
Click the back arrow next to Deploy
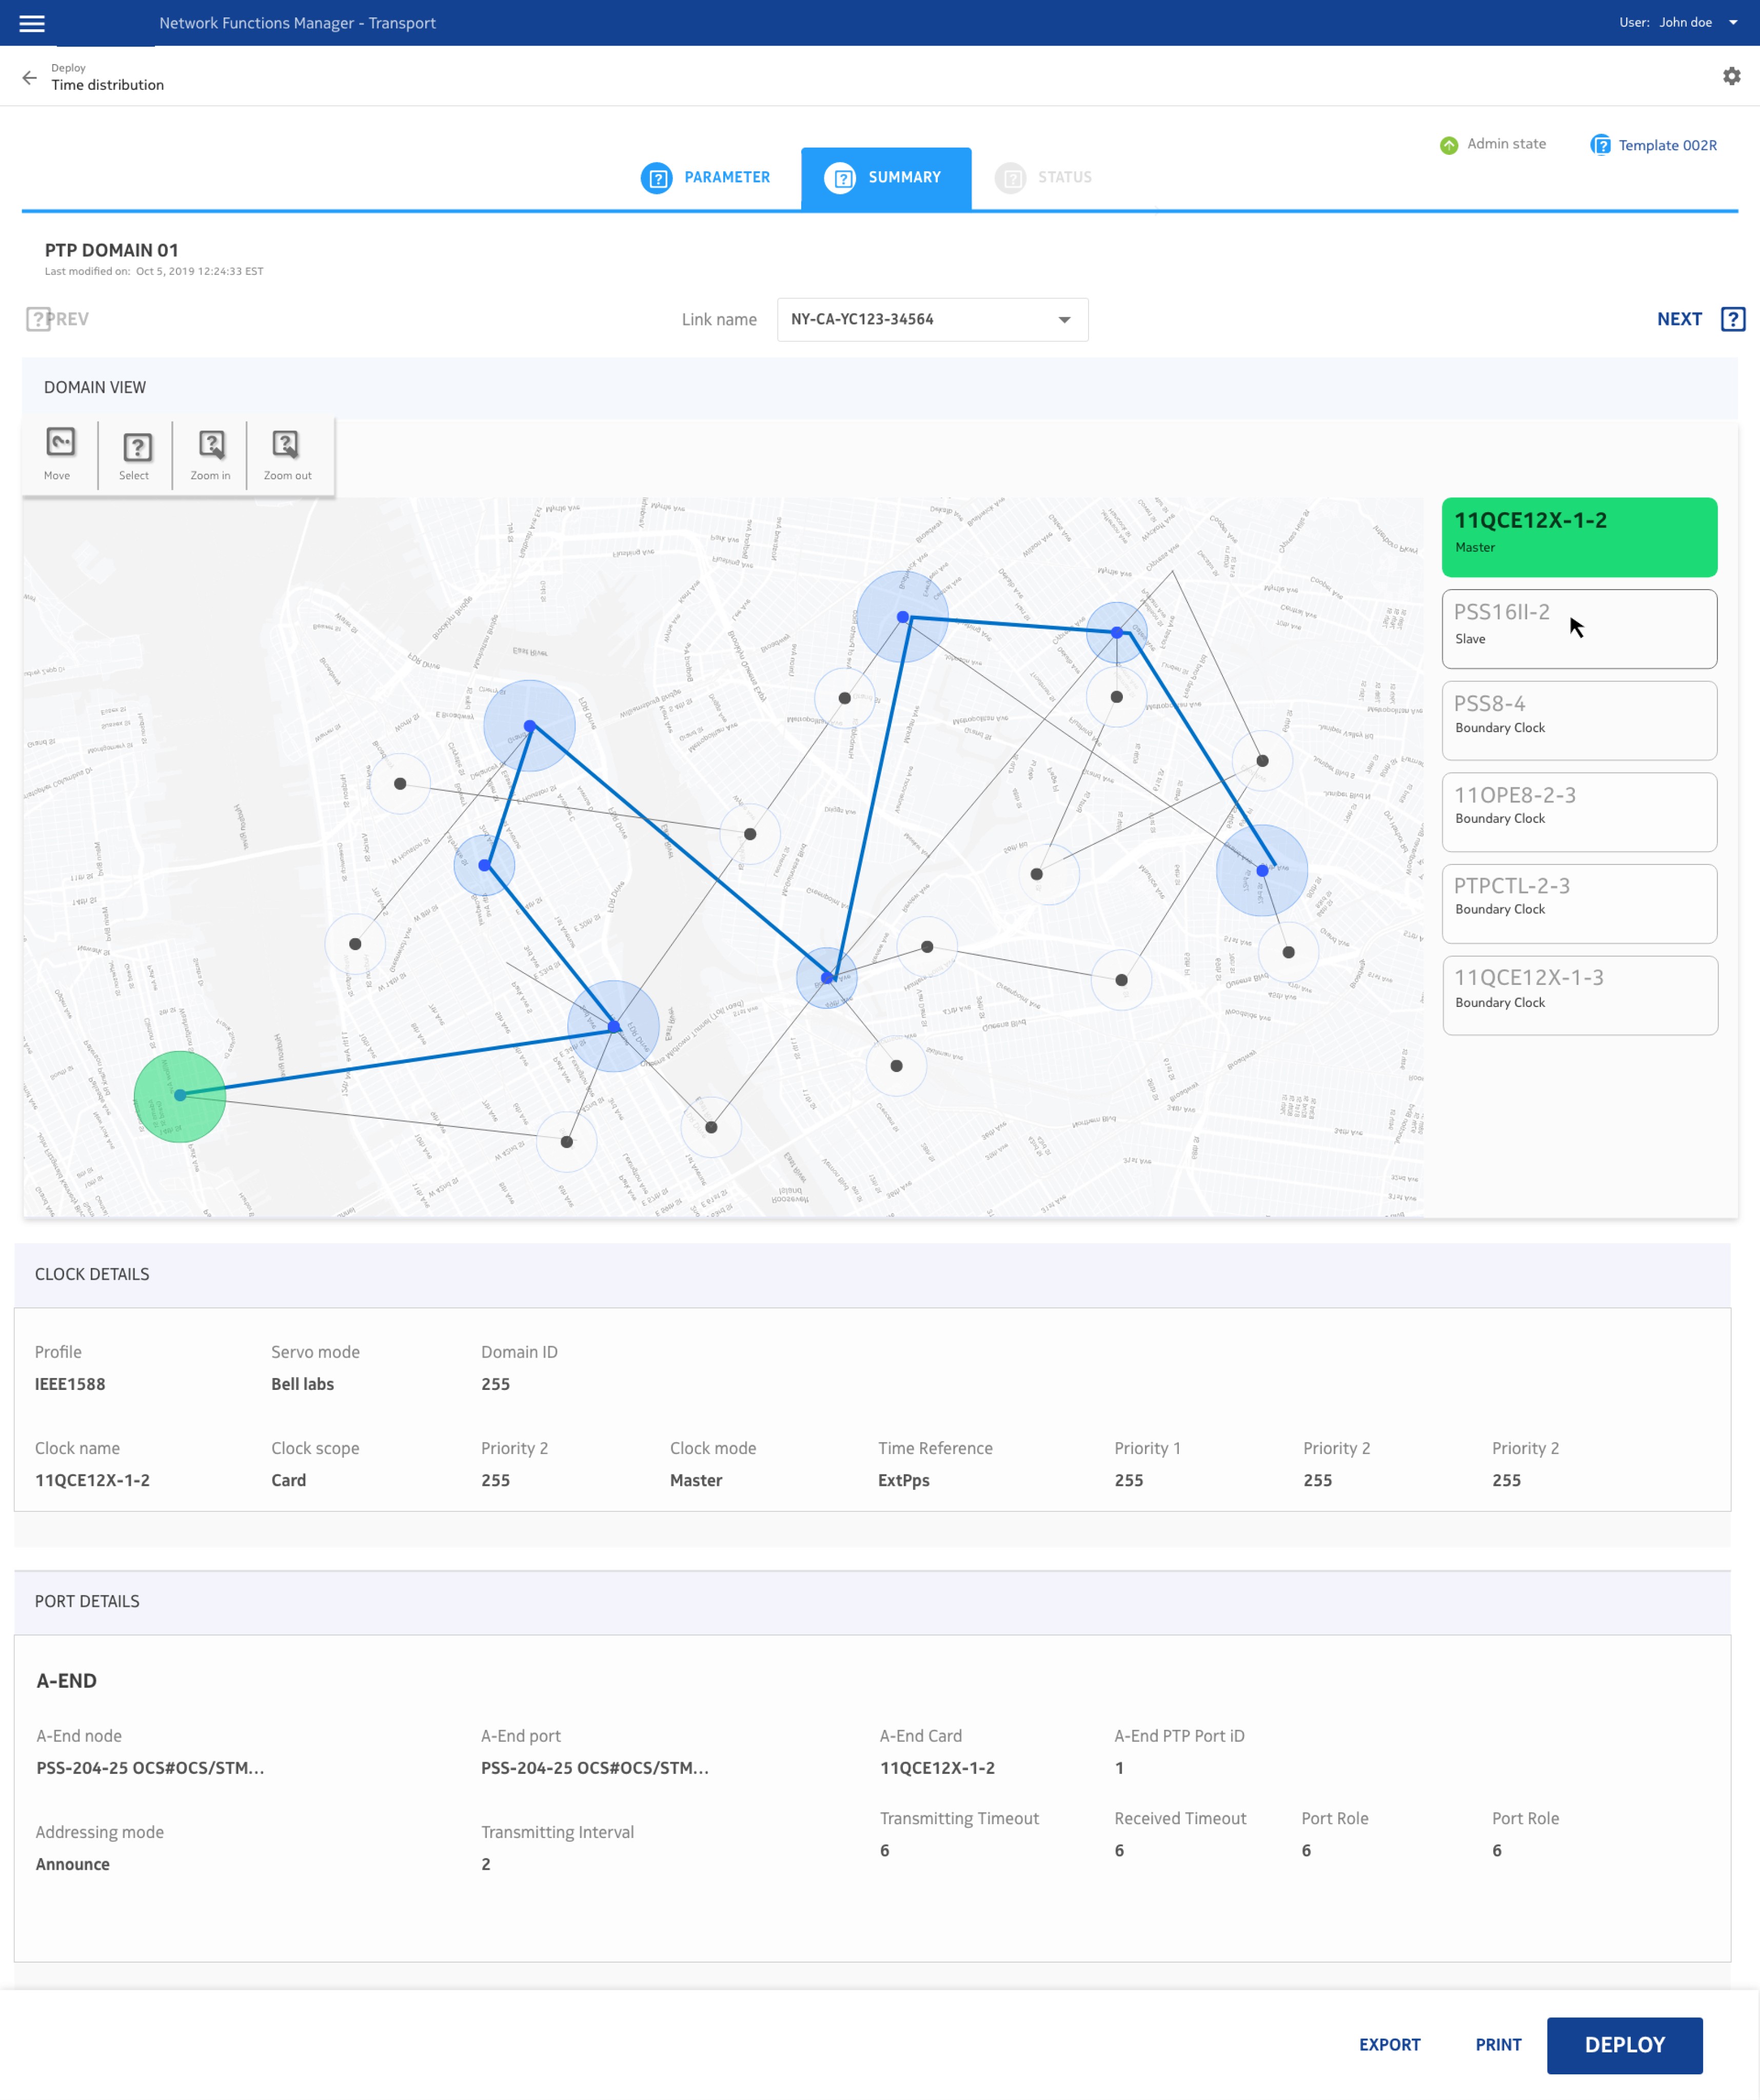[29, 77]
